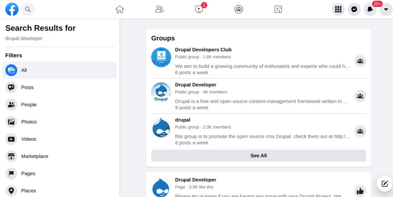Select the Videos filter
Image resolution: width=393 pixels, height=197 pixels.
(60, 139)
